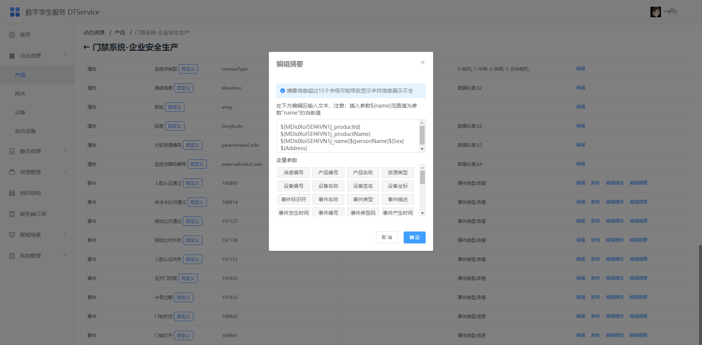This screenshot has height=345, width=702.
Task: Insert the 事件描述 variable parameter
Action: pyautogui.click(x=398, y=199)
